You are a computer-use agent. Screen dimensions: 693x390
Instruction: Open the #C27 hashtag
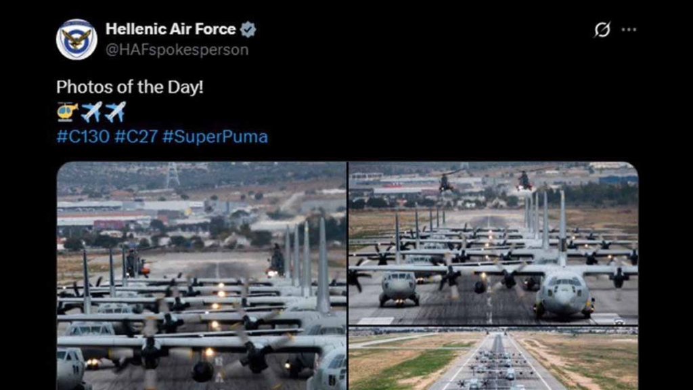(x=136, y=137)
